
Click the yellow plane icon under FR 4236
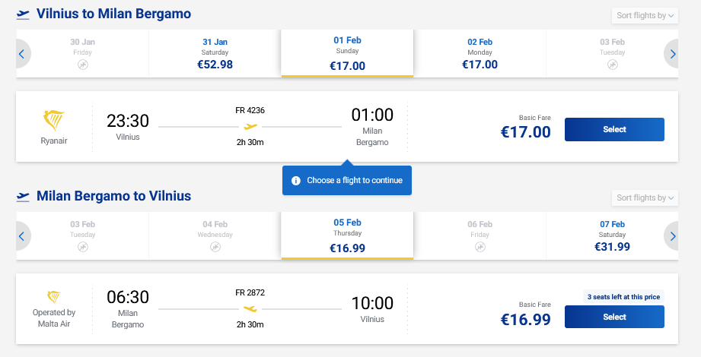(x=250, y=126)
